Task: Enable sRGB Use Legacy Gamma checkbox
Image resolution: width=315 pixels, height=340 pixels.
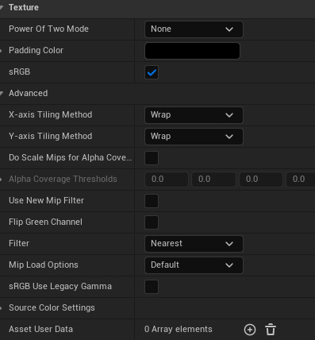Action: 152,287
